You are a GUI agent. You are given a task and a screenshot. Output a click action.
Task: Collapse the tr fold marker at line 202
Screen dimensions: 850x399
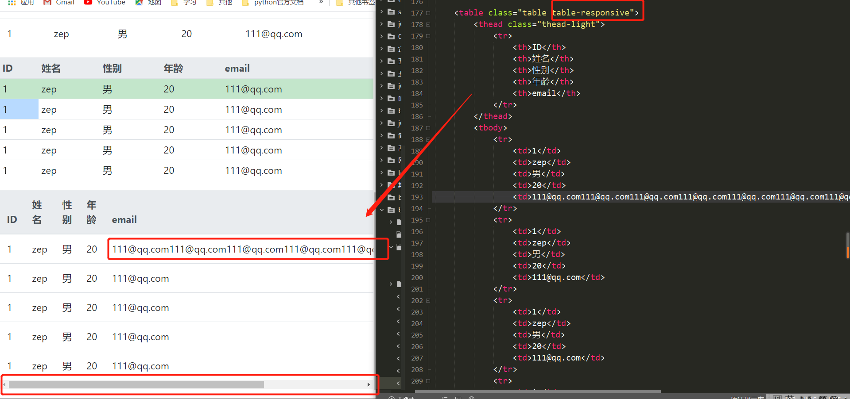tap(428, 301)
